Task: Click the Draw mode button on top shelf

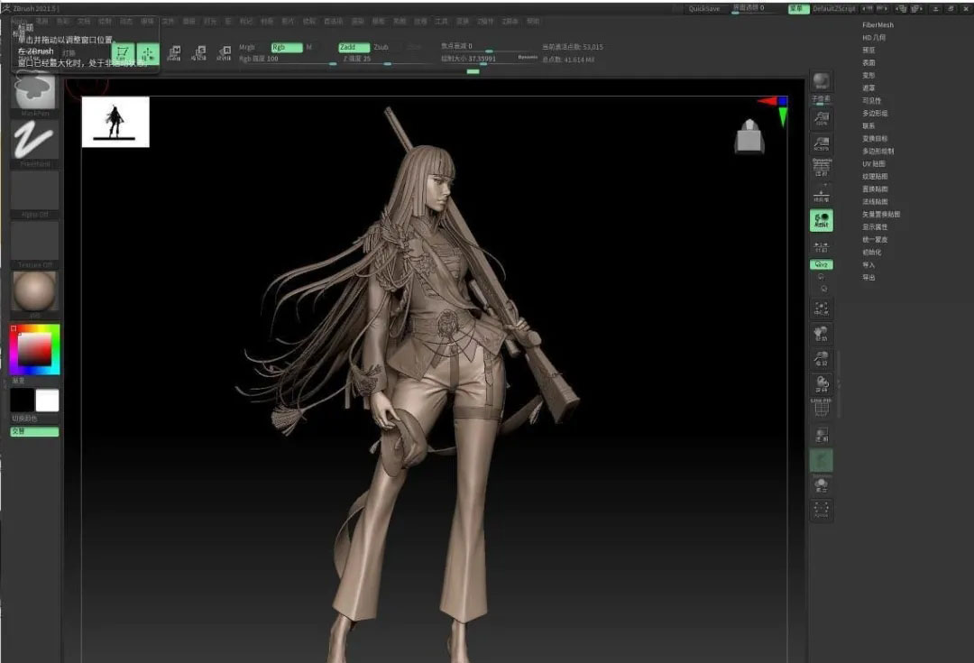Action: pos(147,54)
